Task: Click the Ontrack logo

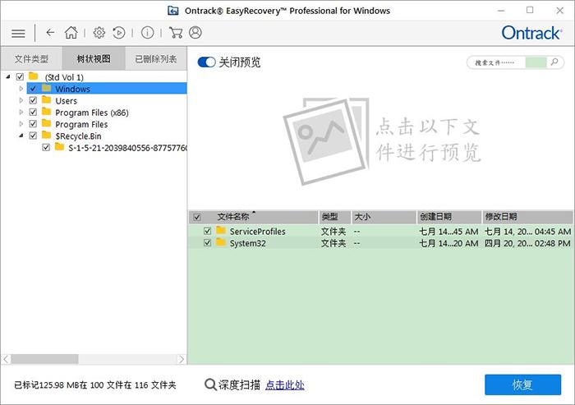Action: pyautogui.click(x=531, y=33)
